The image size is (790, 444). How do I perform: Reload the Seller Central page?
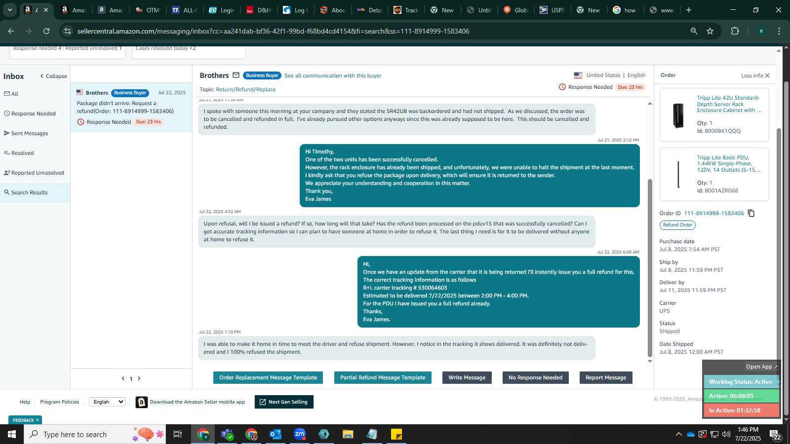[46, 31]
